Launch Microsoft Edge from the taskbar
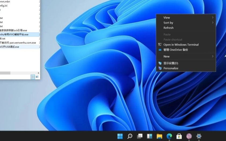Viewport: 226px width, 141px height. coord(169,136)
